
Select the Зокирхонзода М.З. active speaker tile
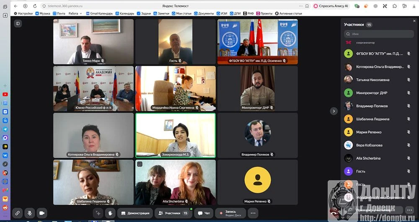[175, 135]
